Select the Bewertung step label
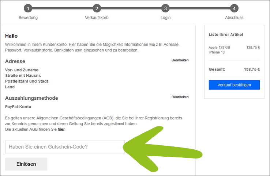 [28, 18]
